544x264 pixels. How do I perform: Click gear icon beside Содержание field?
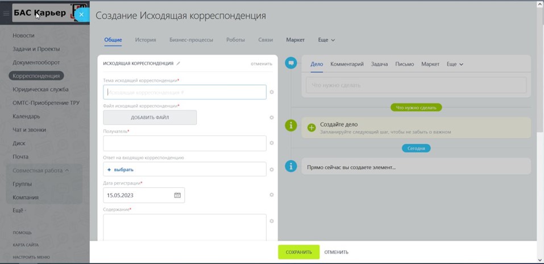tap(272, 221)
